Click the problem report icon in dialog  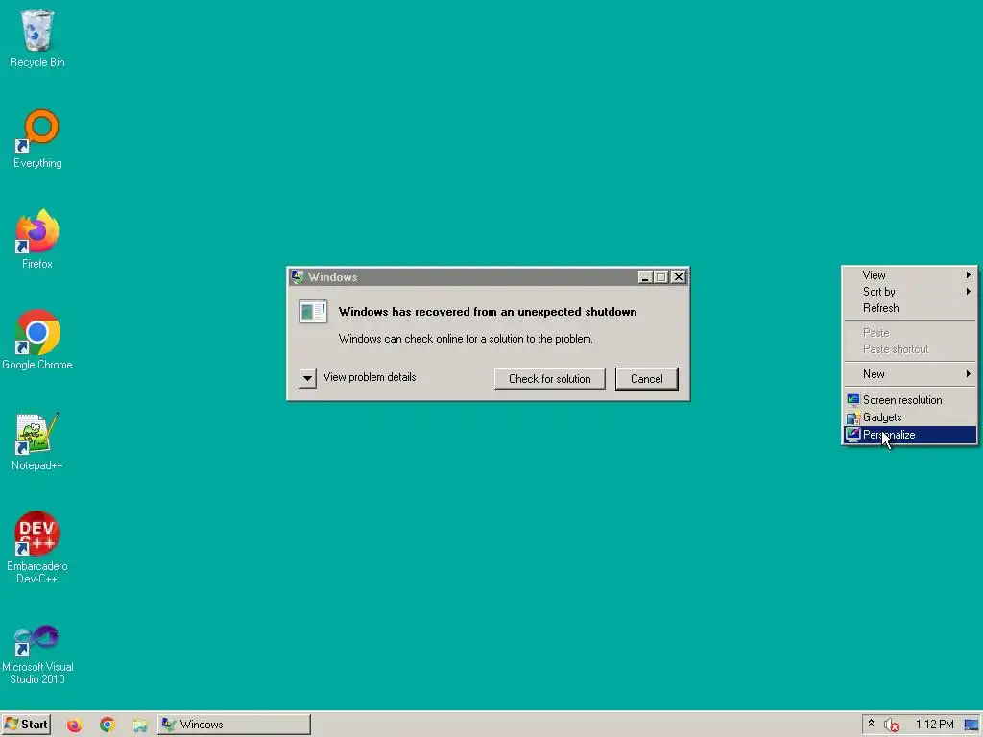(x=313, y=311)
